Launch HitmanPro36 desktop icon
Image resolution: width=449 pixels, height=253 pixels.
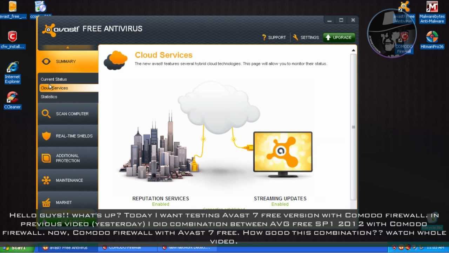(432, 40)
